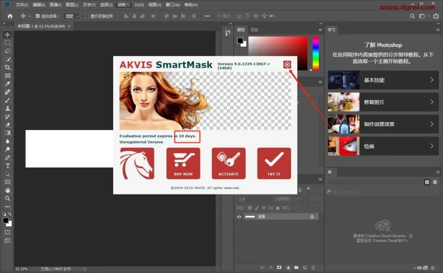This screenshot has height=273, width=443.
Task: Click the TRY IT button
Action: coord(274,164)
